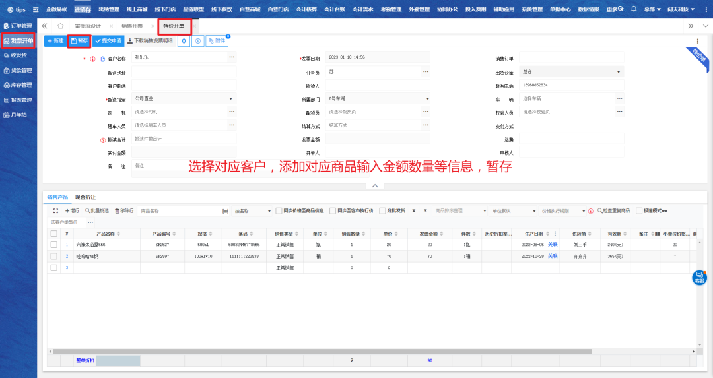Click the fullscreen icon in product grid toolbar
Viewport: 713px width, 378px height.
[56, 211]
